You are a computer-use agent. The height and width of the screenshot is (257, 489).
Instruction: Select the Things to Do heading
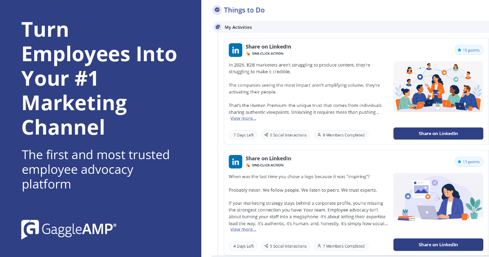(244, 10)
